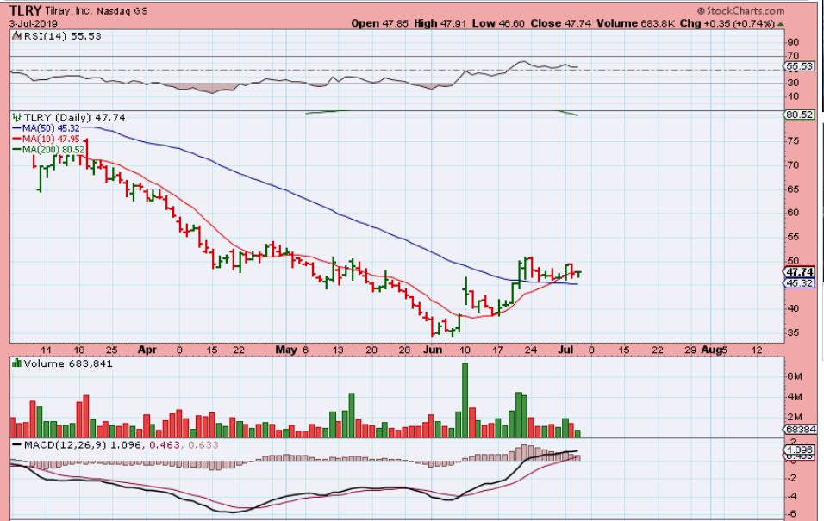Image resolution: width=824 pixels, height=521 pixels.
Task: Select the MA(50) 45.32 legend entry
Action: (x=47, y=128)
